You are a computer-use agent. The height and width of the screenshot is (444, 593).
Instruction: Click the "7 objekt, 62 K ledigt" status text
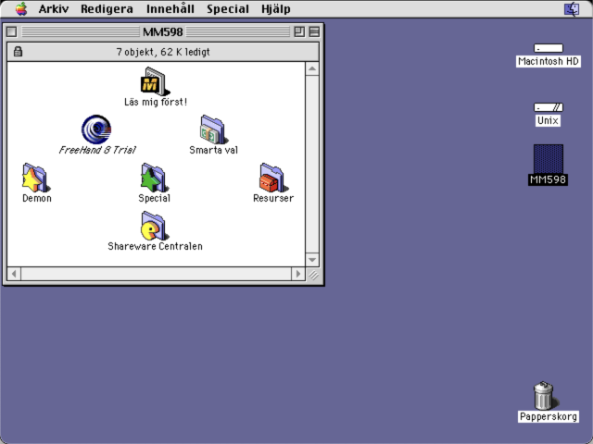163,52
